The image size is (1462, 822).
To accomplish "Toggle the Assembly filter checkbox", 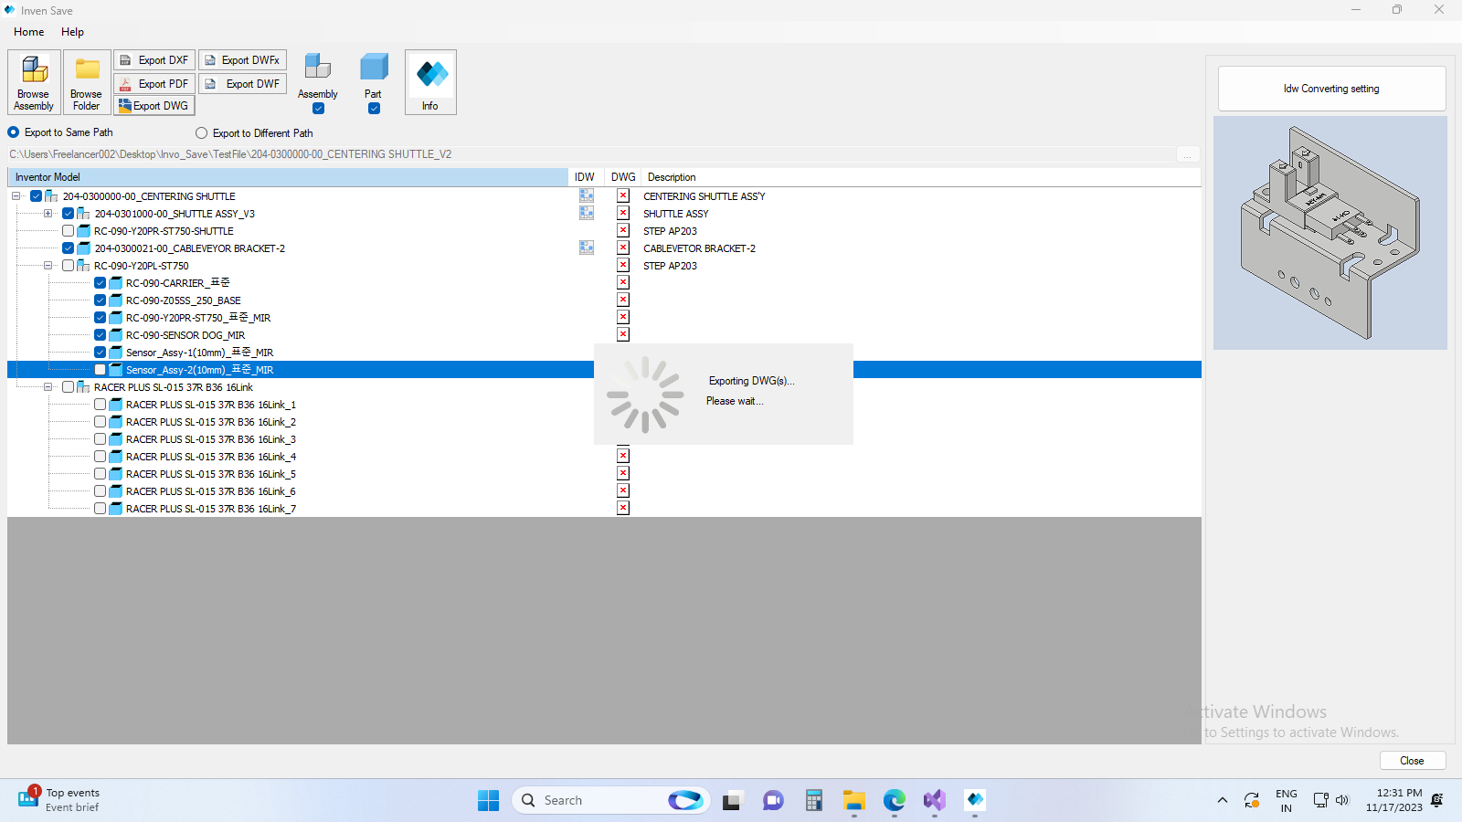I will click(318, 109).
